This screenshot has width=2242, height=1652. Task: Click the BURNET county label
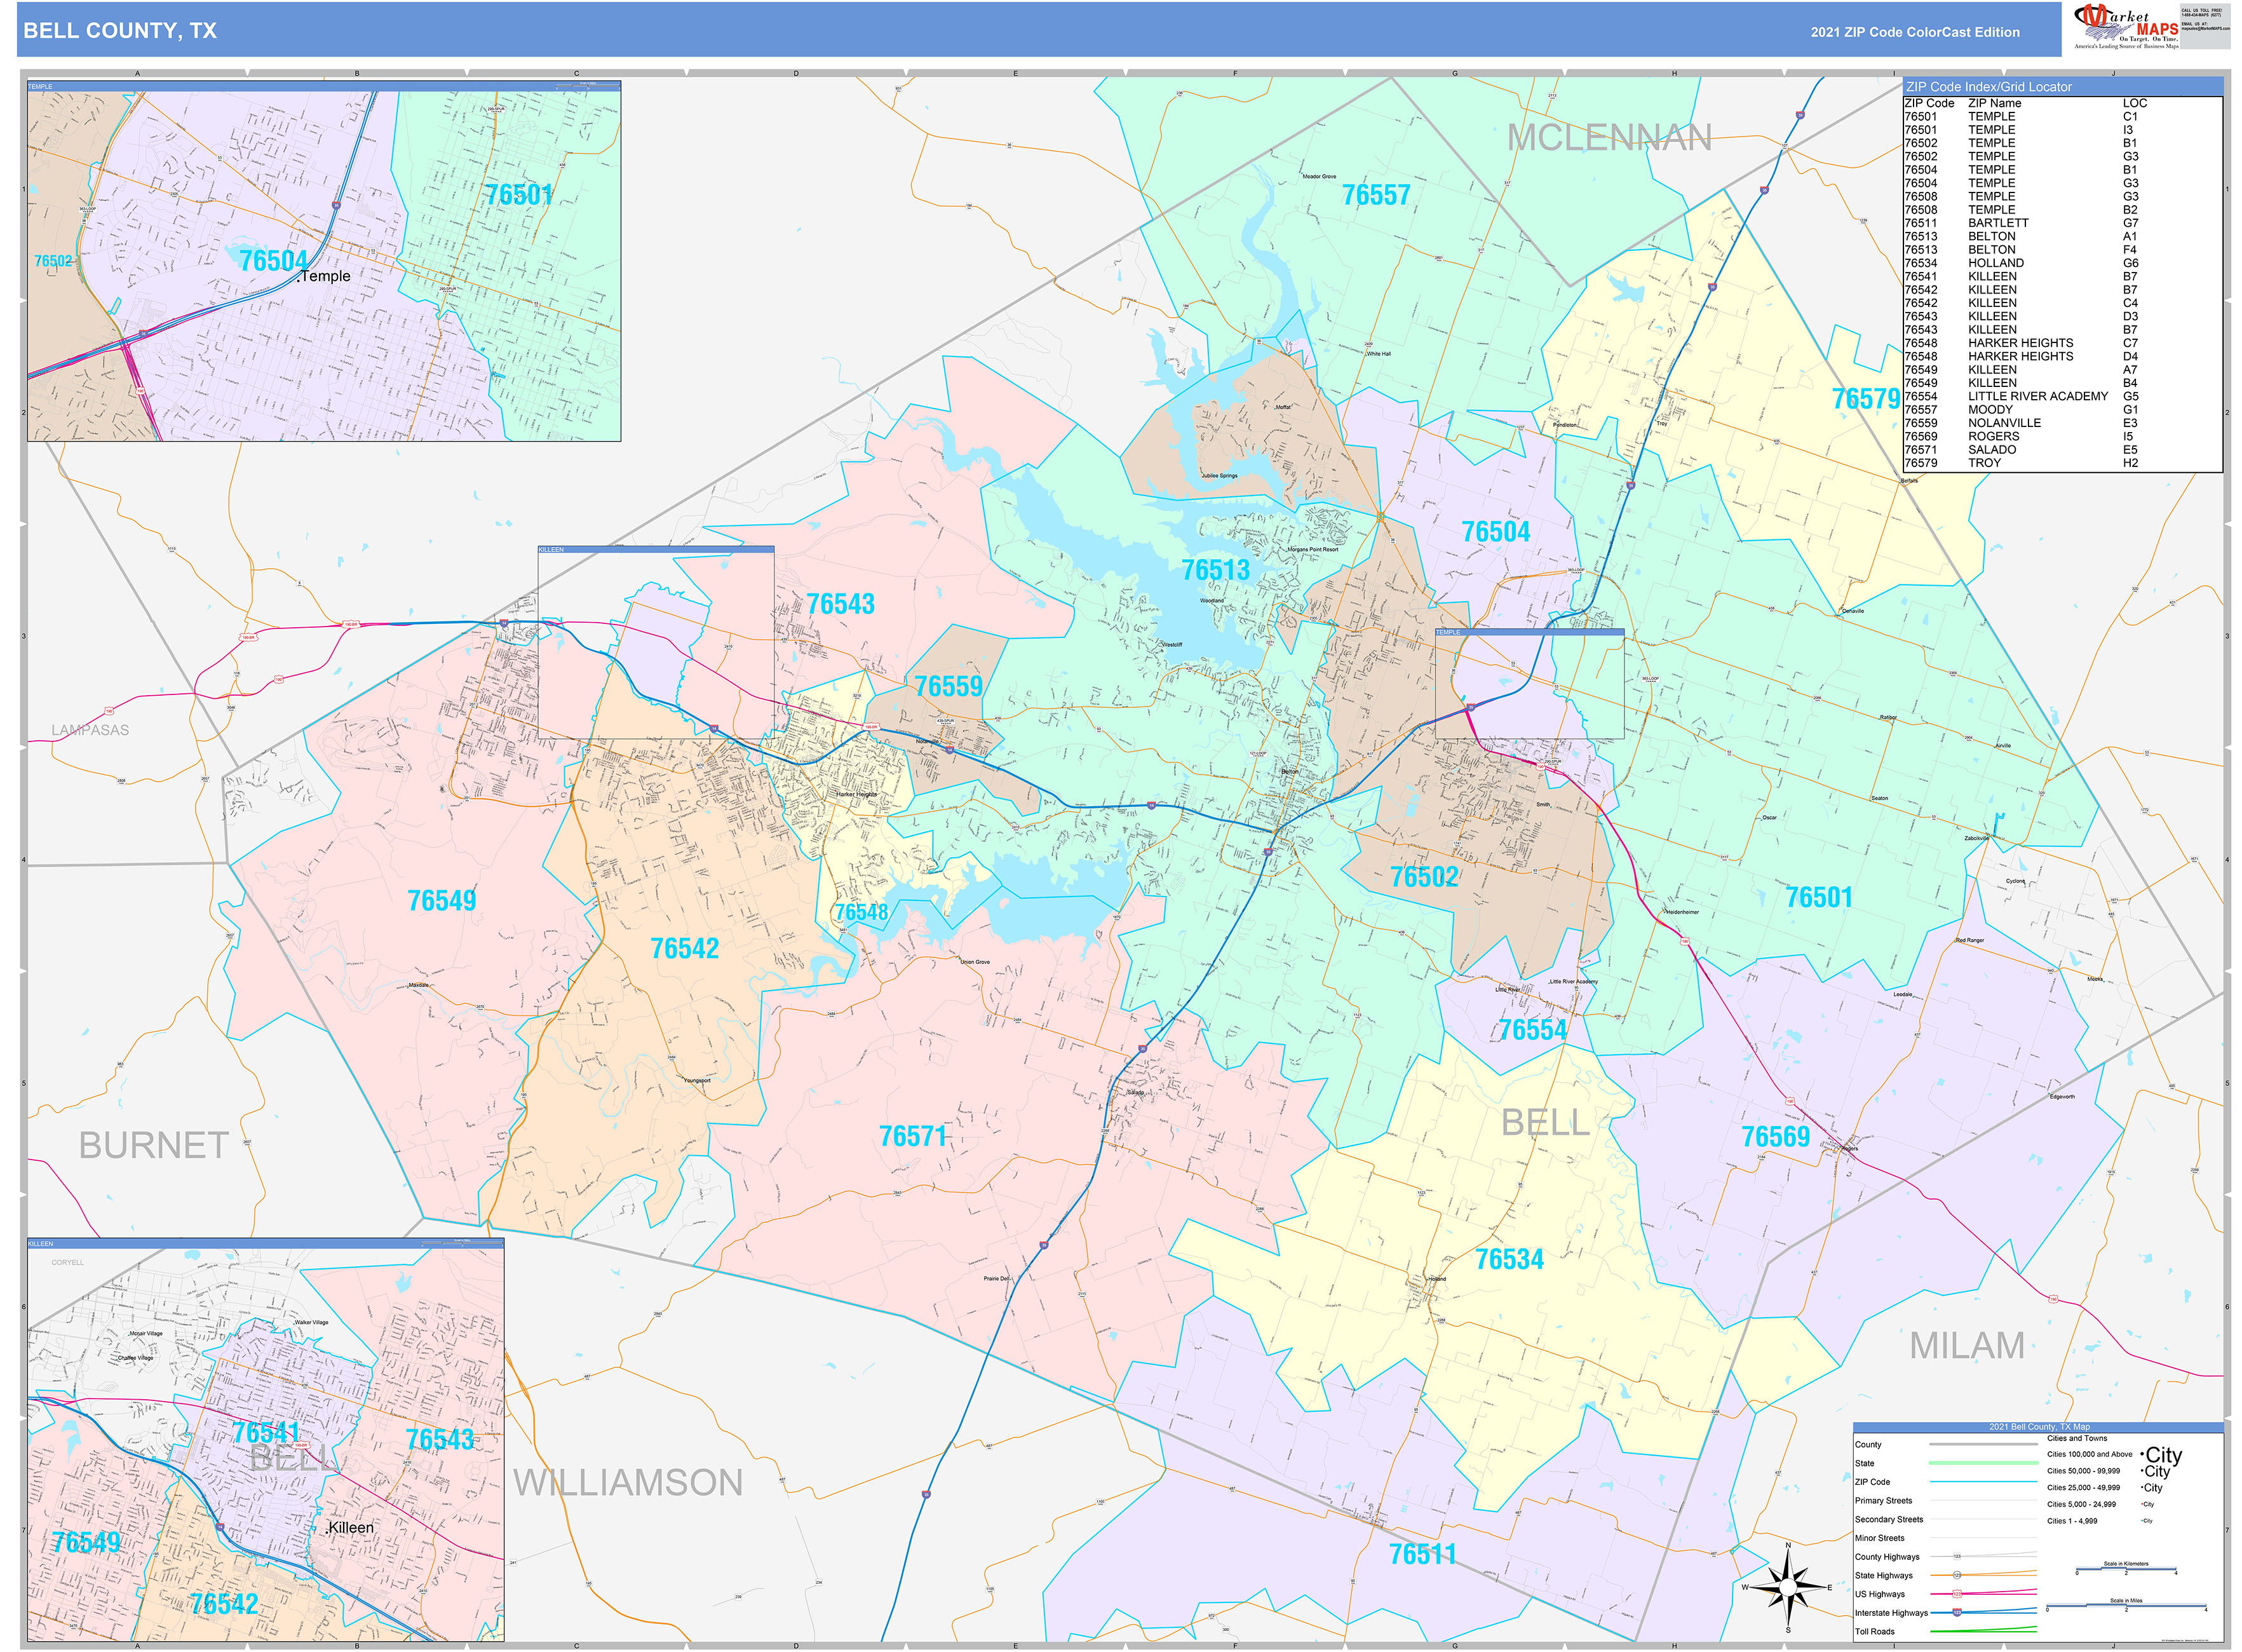153,1146
